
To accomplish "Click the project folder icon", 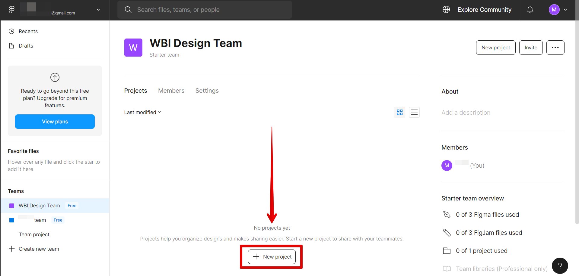I will [x=447, y=251].
